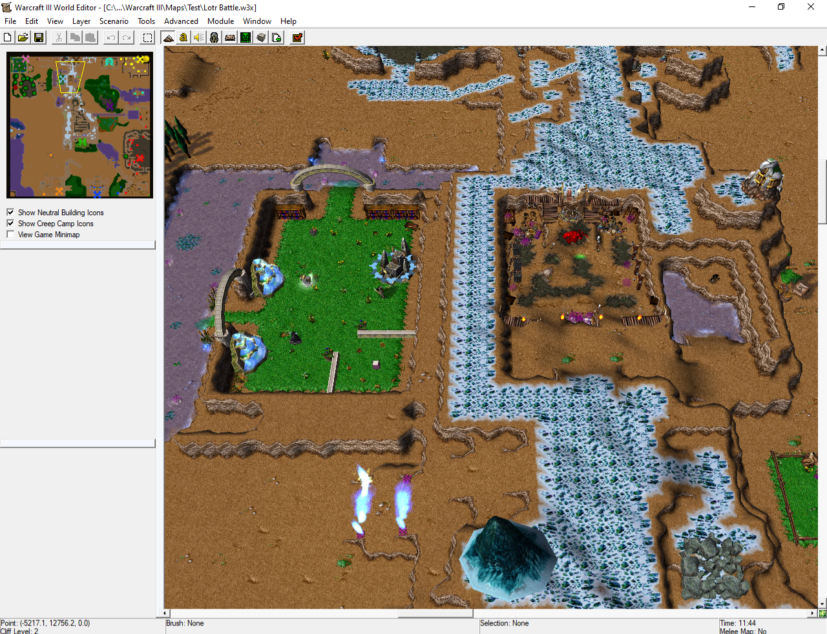Click the 'Melee Map: No' status text
This screenshot has width=827, height=634.
[x=743, y=631]
